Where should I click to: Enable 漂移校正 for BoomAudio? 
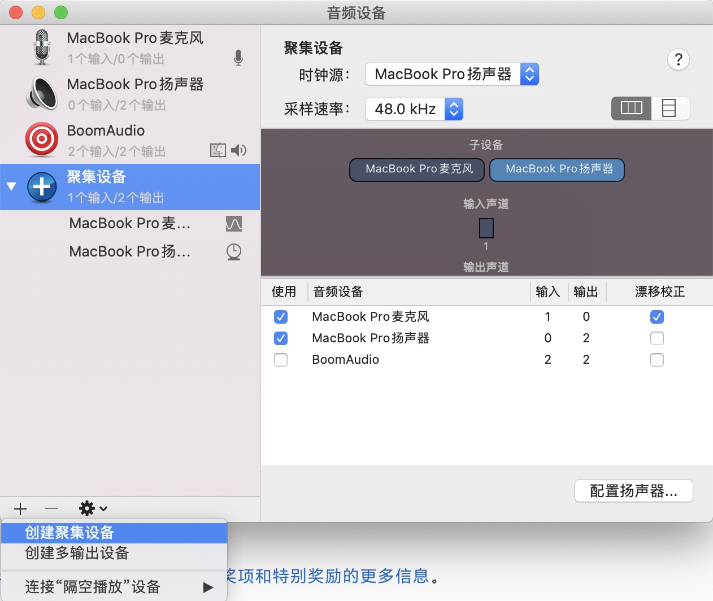pyautogui.click(x=657, y=360)
